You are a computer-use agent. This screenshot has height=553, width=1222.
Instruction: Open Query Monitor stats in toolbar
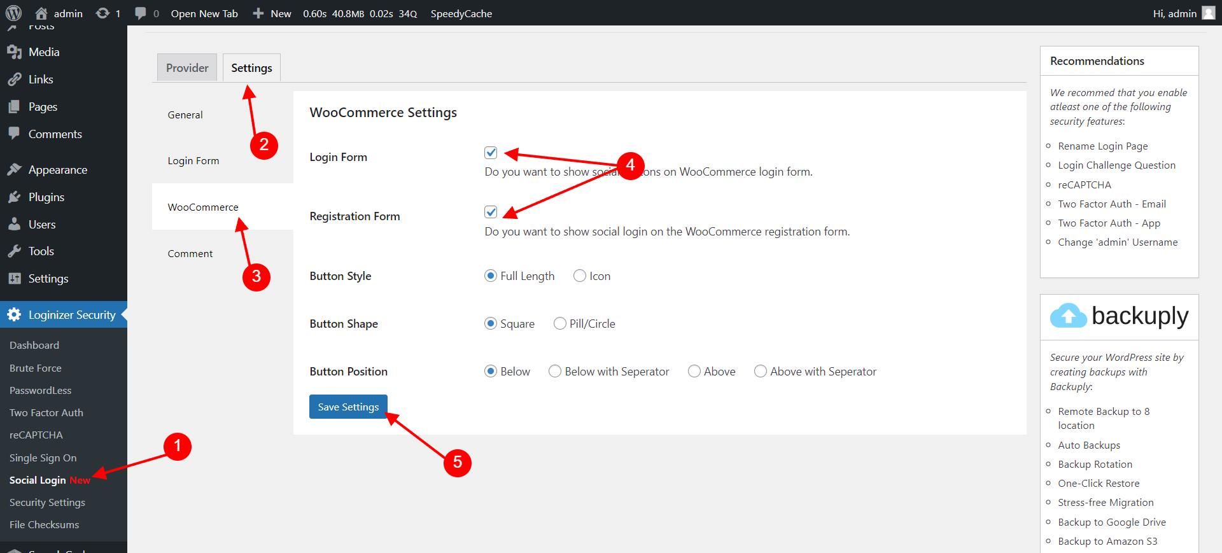[x=360, y=13]
